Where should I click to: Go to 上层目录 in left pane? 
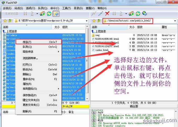[10, 31]
